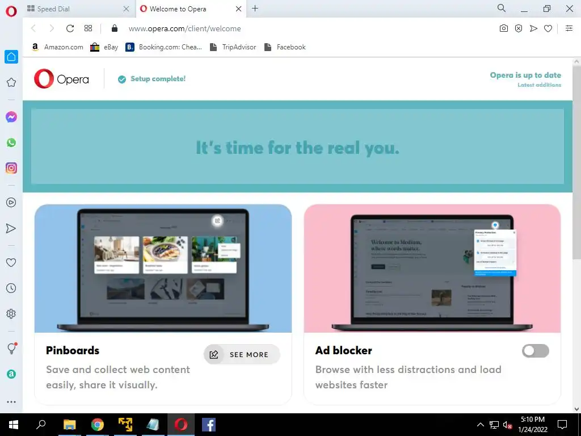Open History clock in sidebar
Screen dimensions: 581x436
[x=11, y=288]
